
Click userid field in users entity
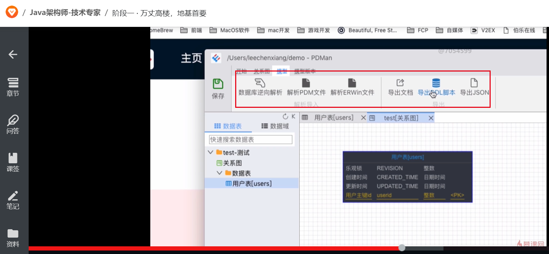coord(384,195)
